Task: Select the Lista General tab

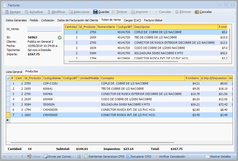Action: pos(14,72)
